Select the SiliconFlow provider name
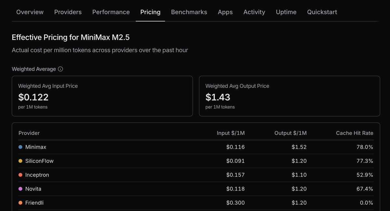This screenshot has width=390, height=211. pos(40,161)
